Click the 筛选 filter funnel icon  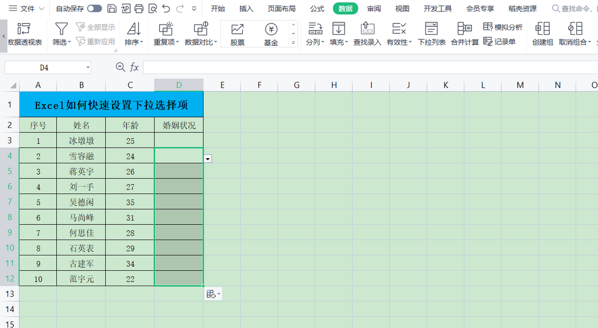pos(61,29)
